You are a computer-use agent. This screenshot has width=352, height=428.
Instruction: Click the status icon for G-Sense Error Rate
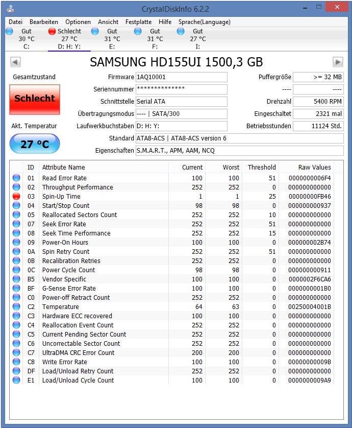(16, 288)
